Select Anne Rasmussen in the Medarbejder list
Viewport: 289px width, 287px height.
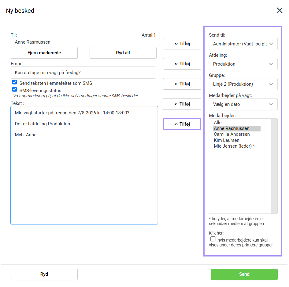tap(237, 128)
